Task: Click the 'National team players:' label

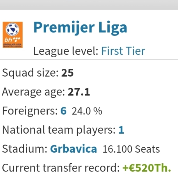Action: tap(59, 130)
